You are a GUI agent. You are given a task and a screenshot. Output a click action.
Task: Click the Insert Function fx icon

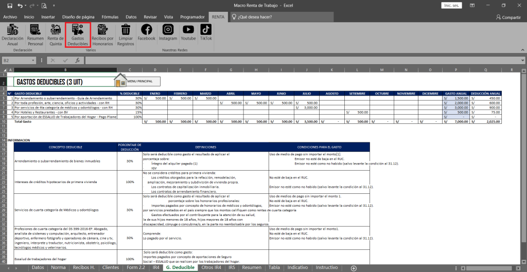[77, 61]
